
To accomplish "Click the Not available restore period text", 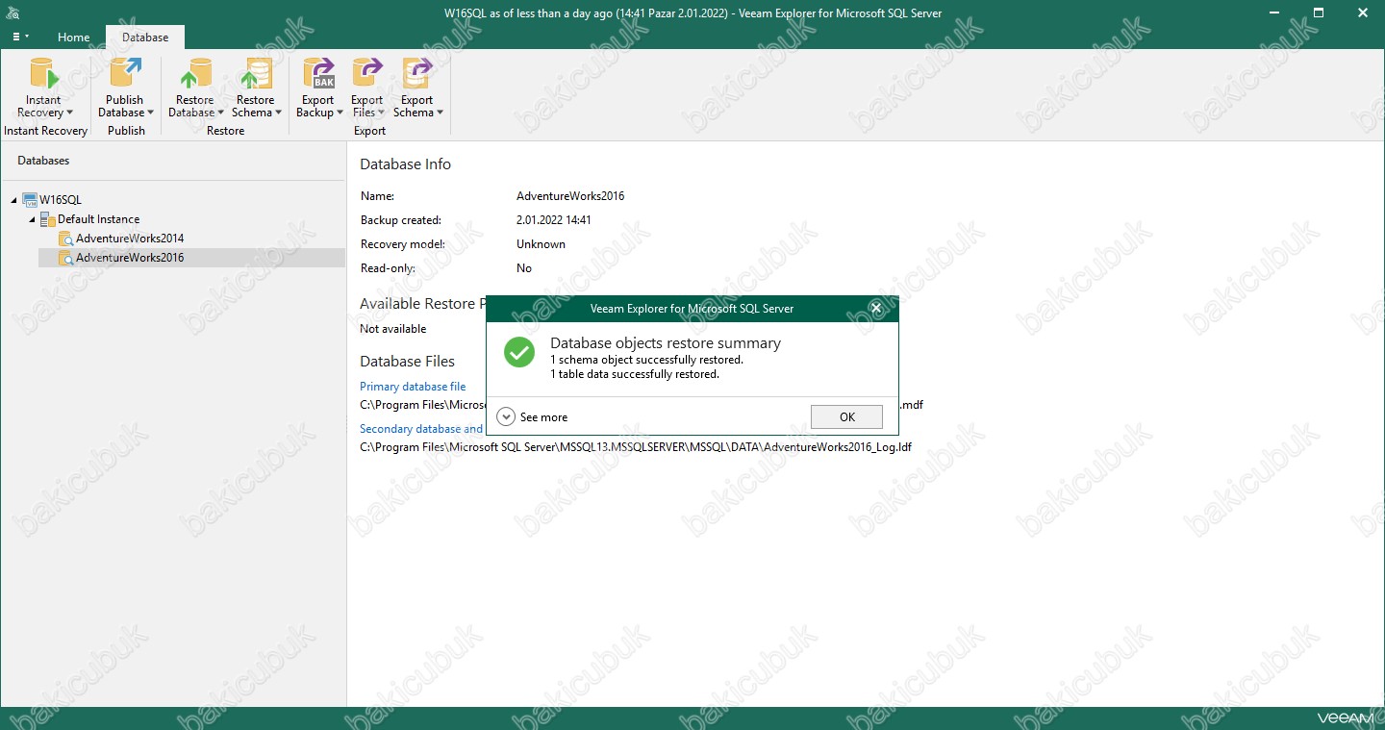I will 392,329.
